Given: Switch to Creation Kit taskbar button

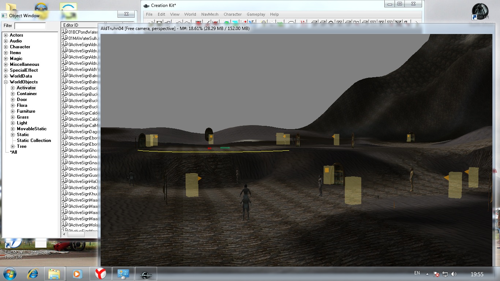Looking at the screenshot, I should (146, 274).
